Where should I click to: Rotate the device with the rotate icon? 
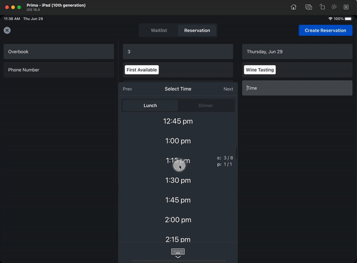[x=322, y=7]
